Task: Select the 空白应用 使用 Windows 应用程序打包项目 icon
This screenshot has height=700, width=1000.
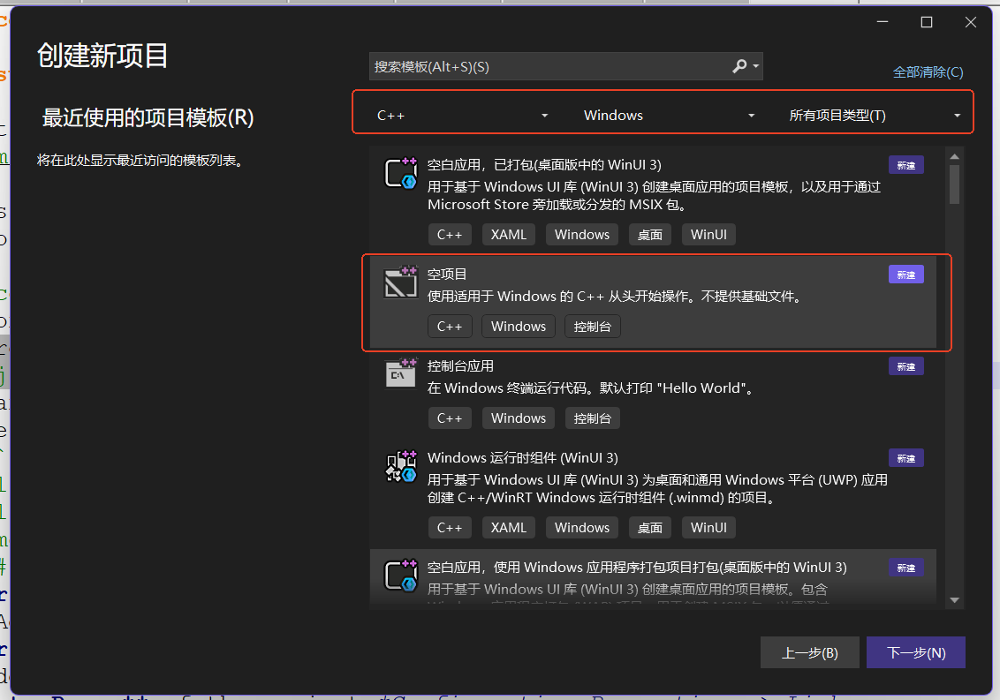Action: 400,575
